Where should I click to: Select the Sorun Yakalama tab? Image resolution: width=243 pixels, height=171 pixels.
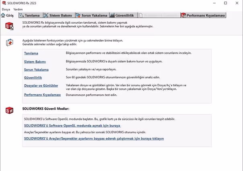pos(92,15)
